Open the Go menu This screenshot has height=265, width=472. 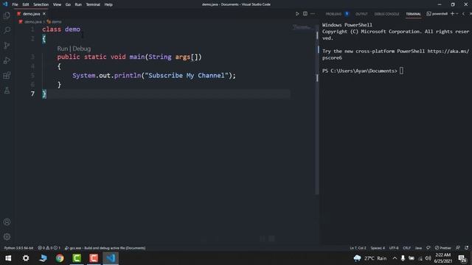tap(68, 4)
